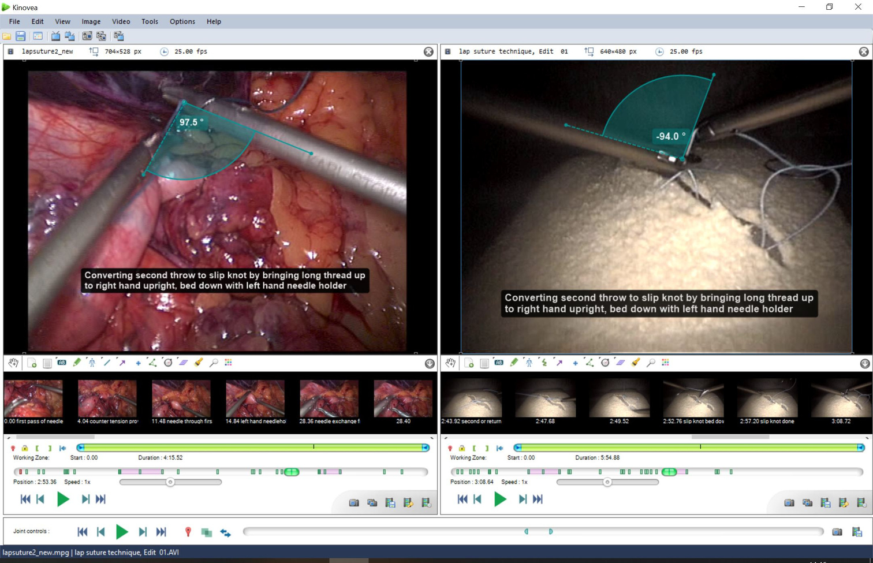Open the Video menu
873x563 pixels.
tap(121, 21)
